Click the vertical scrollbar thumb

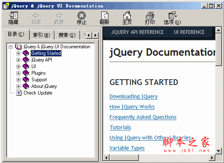(219, 50)
